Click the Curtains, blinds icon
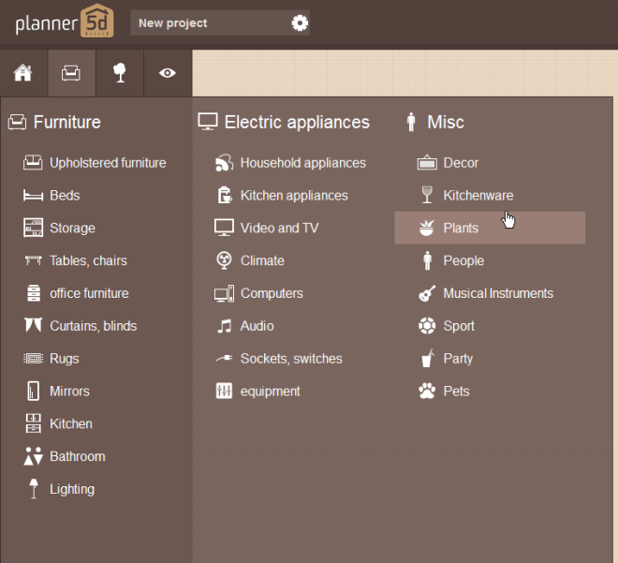This screenshot has width=618, height=563. click(33, 325)
